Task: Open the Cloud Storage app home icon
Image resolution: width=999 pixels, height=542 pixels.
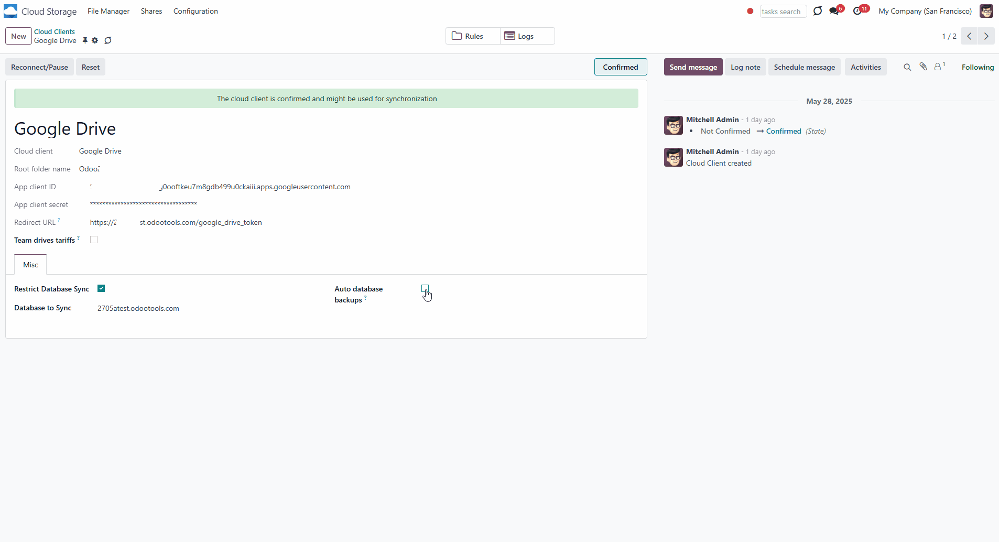Action: pyautogui.click(x=10, y=11)
